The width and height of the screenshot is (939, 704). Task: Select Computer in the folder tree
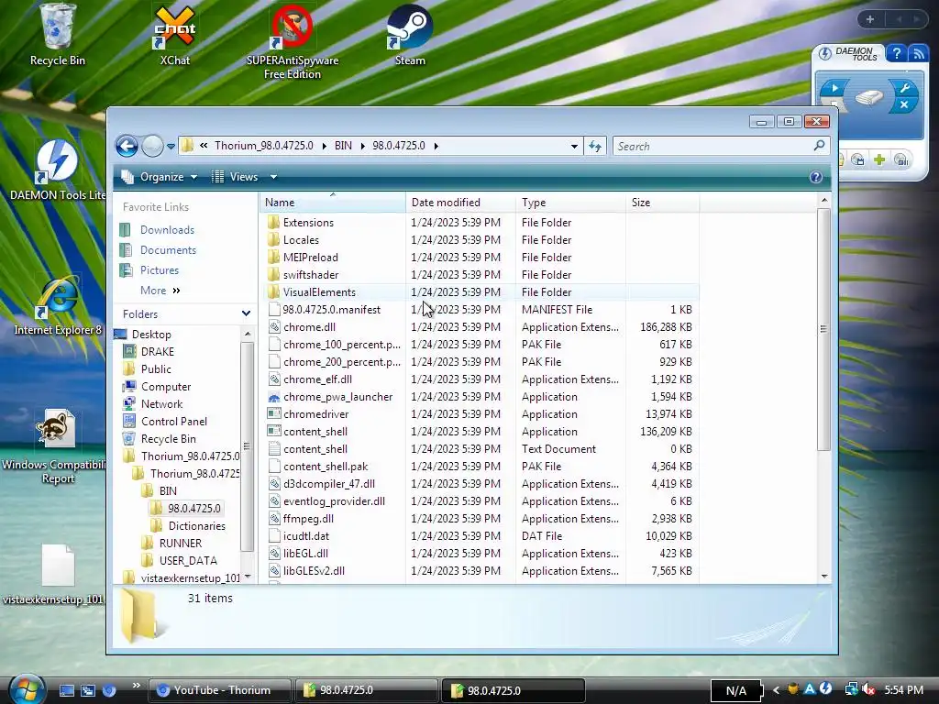pyautogui.click(x=166, y=387)
